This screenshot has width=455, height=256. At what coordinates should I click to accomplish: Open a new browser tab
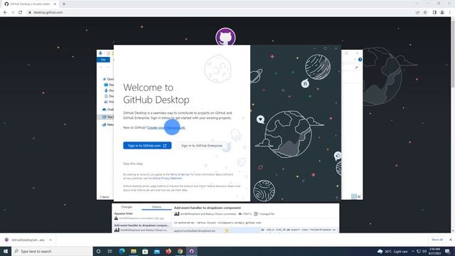coord(64,4)
